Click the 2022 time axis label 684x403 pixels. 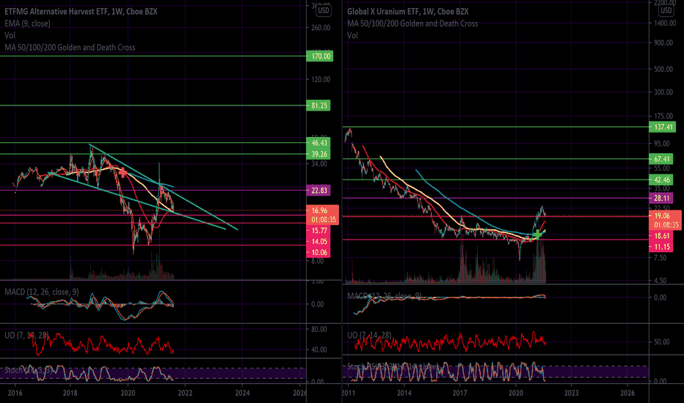[x=185, y=393]
